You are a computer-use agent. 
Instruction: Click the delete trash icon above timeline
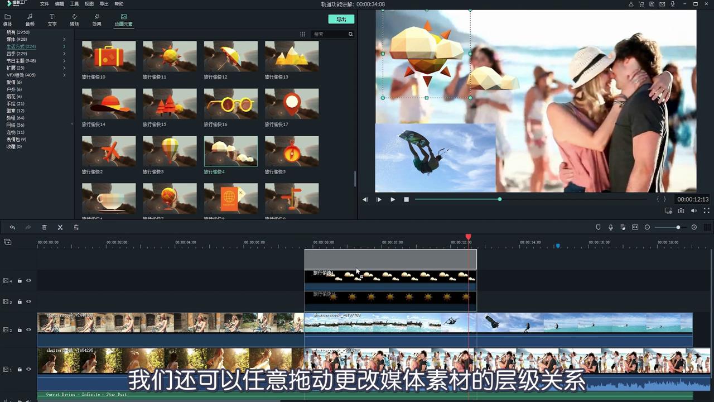pyautogui.click(x=44, y=227)
